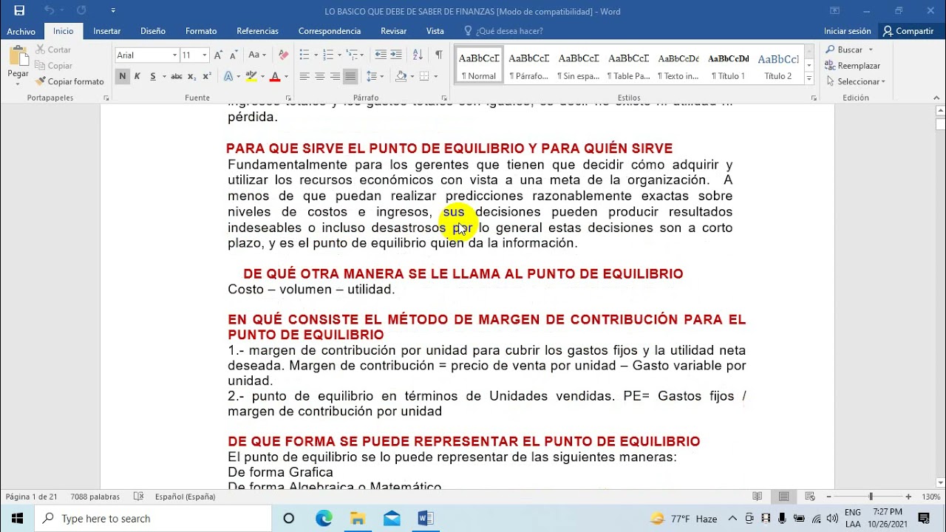Open File Explorer from the taskbar

pyautogui.click(x=358, y=518)
